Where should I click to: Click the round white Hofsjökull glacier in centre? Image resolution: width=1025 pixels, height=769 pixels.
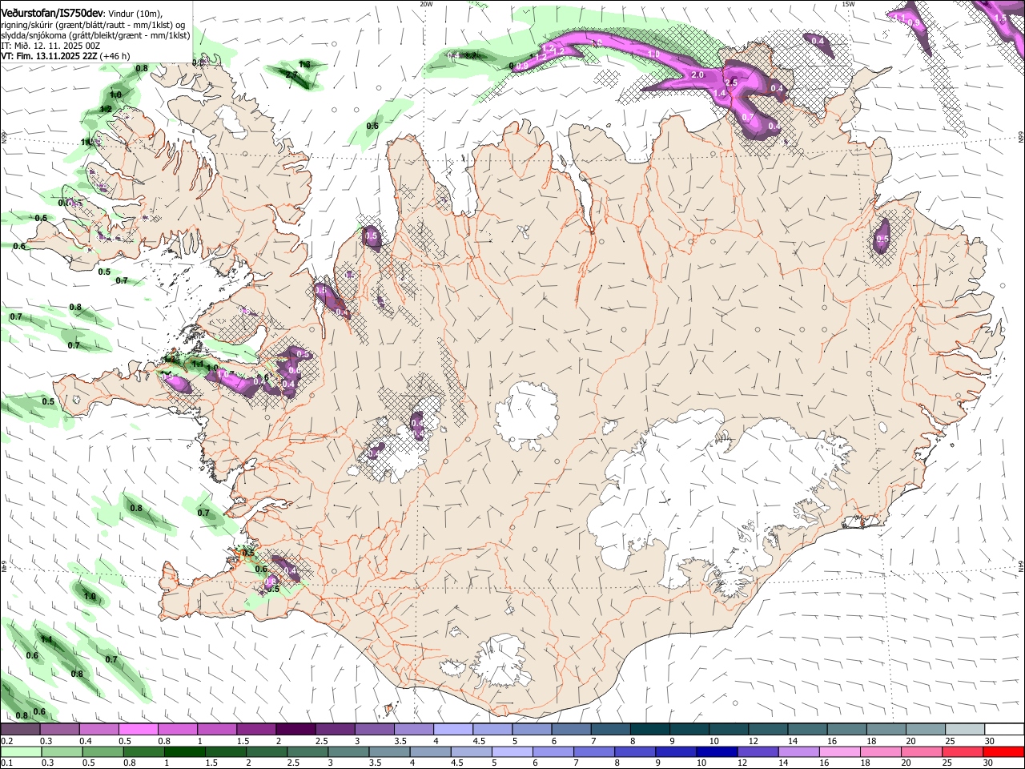pyautogui.click(x=526, y=414)
